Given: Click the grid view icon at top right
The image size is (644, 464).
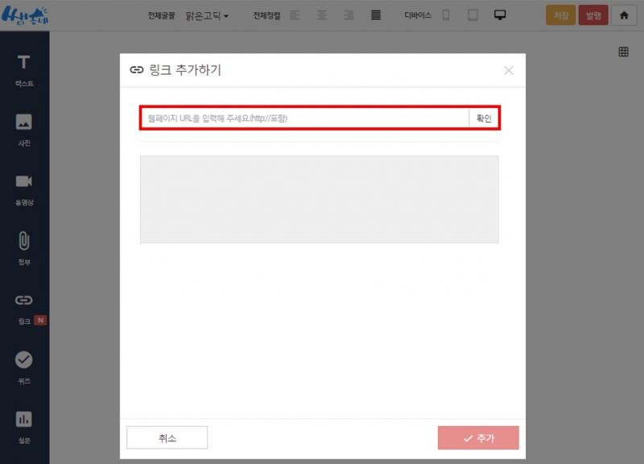Looking at the screenshot, I should [623, 52].
